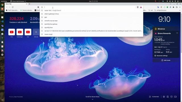Click the Google Translate extension icon
This screenshot has width=182, height=102.
tap(158, 7)
